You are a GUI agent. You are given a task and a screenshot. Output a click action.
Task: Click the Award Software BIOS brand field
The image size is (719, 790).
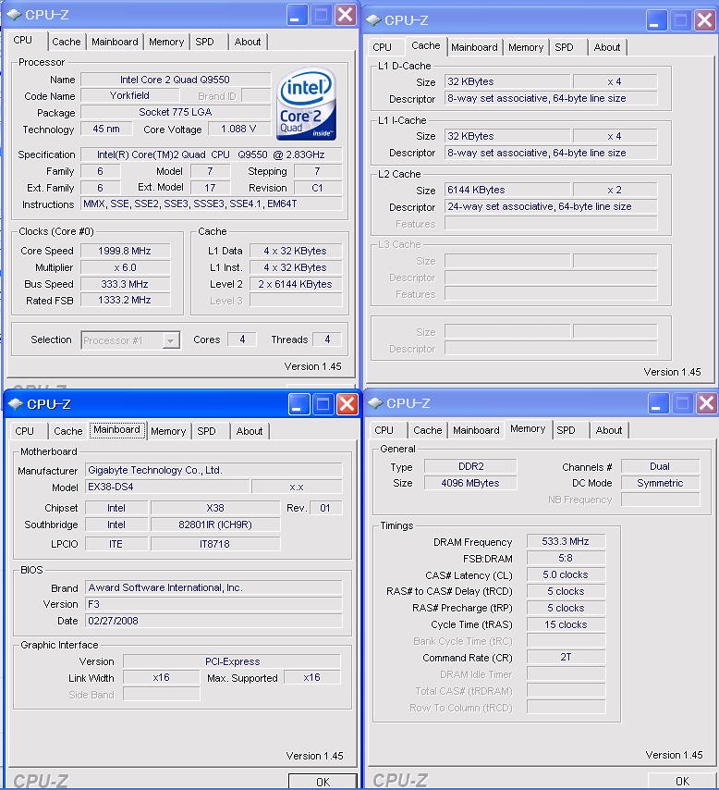point(213,587)
